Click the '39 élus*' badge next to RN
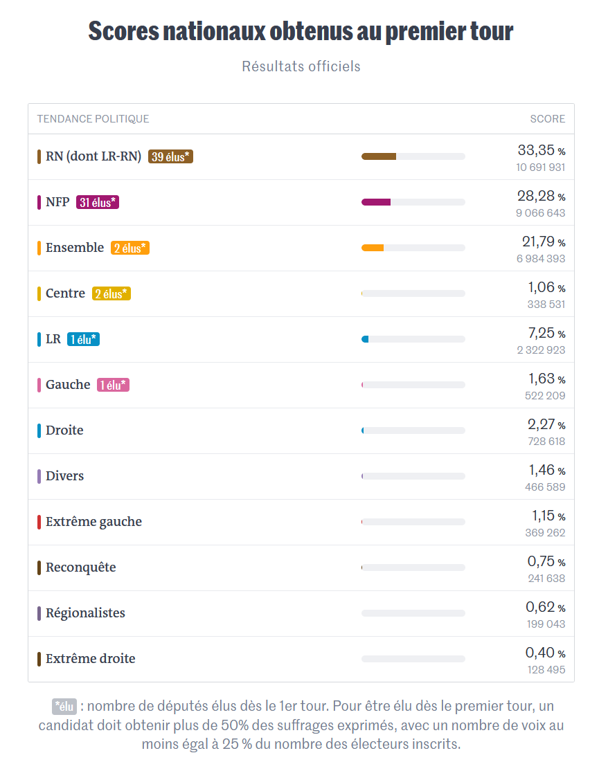 tap(171, 156)
